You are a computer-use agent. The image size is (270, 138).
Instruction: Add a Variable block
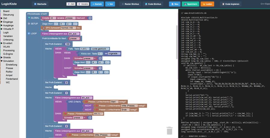83,4
